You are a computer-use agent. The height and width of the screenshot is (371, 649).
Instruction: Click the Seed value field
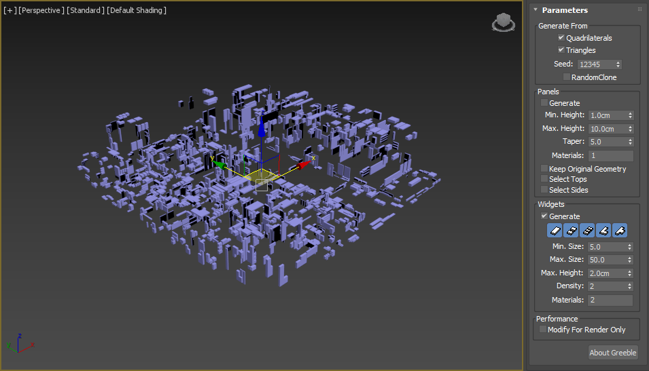pyautogui.click(x=597, y=64)
